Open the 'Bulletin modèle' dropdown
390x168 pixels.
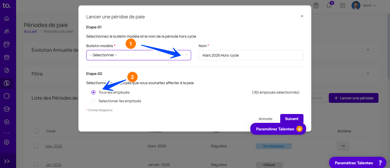tap(139, 55)
